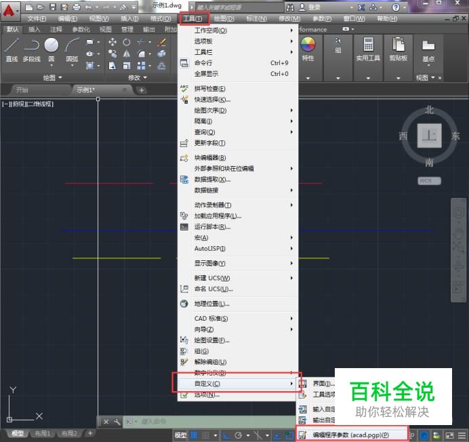This screenshot has width=469, height=442.
Task: Expand the Modify (修改) panel dropdown
Action: tap(138, 78)
